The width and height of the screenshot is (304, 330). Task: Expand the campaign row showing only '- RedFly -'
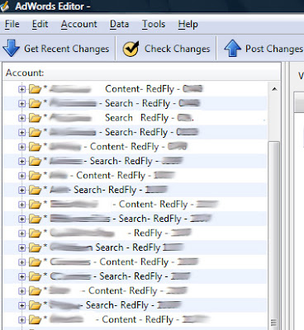point(21,233)
